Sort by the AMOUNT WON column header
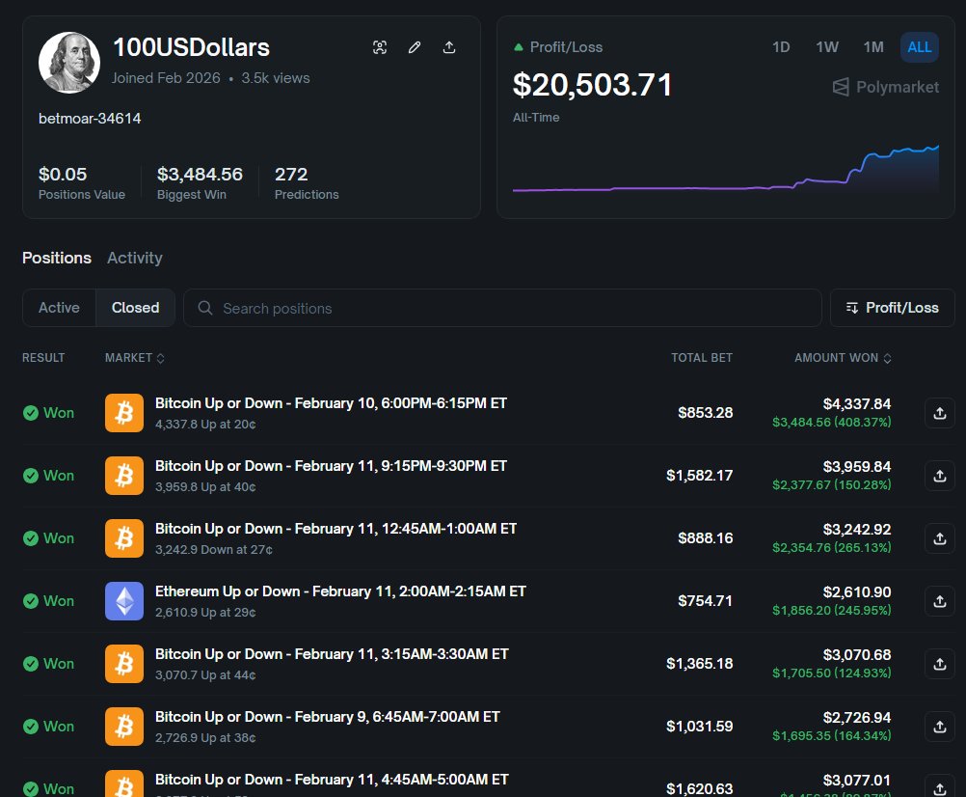Screen dimensions: 966x797 click(843, 358)
